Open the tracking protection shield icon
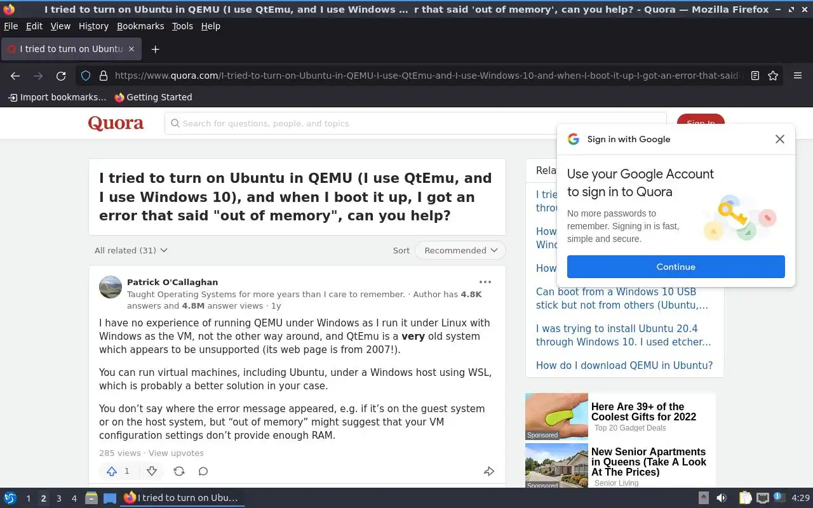813x508 pixels. [86, 76]
